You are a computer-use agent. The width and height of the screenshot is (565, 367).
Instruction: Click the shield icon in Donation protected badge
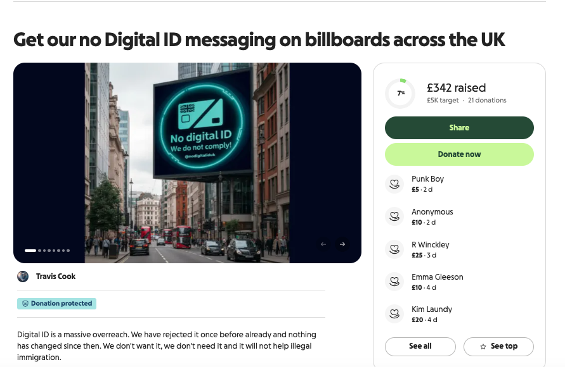(25, 304)
